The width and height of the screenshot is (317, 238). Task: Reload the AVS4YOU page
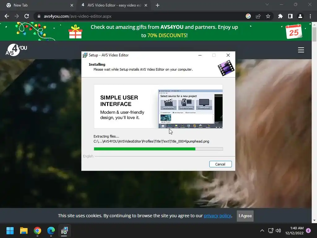(x=27, y=16)
